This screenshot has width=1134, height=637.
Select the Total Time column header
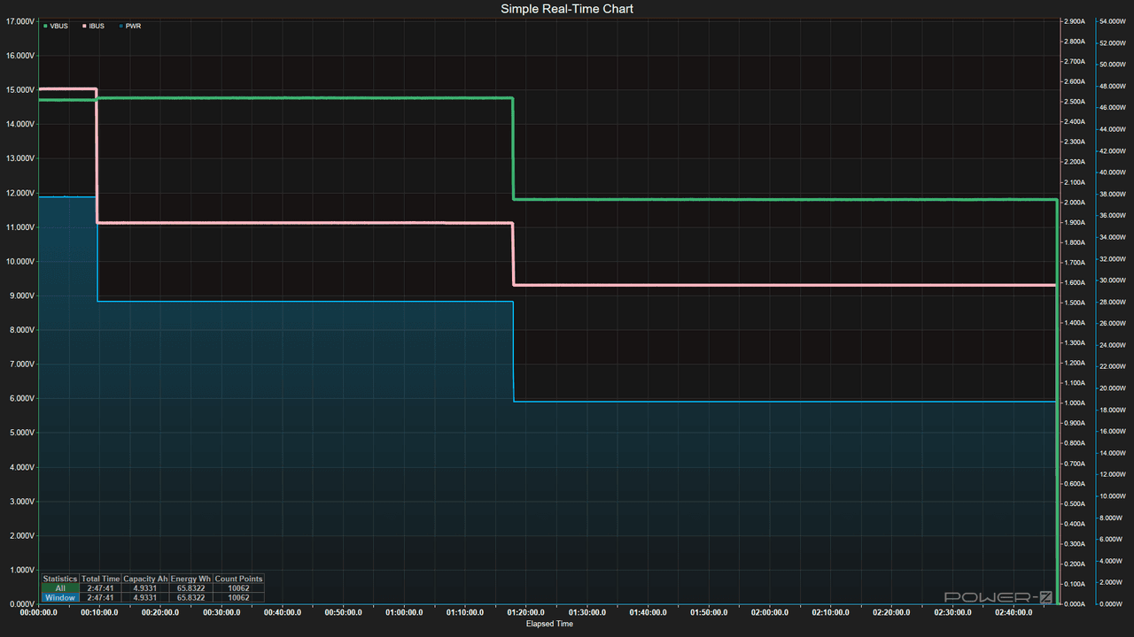pyautogui.click(x=100, y=579)
